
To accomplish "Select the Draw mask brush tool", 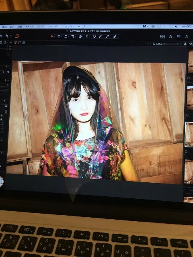I will coord(100,37).
